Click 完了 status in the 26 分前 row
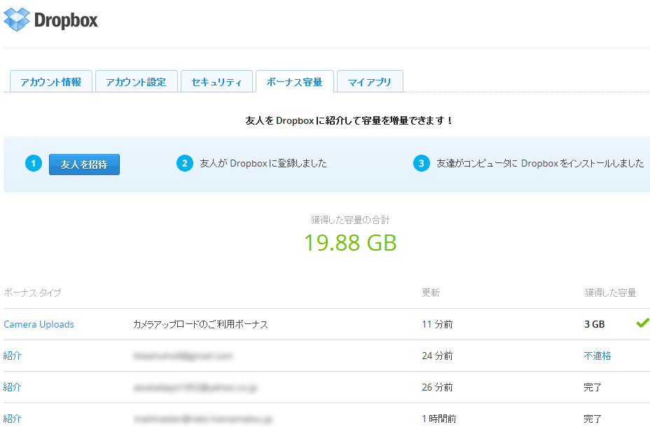The image size is (650, 427). click(593, 387)
